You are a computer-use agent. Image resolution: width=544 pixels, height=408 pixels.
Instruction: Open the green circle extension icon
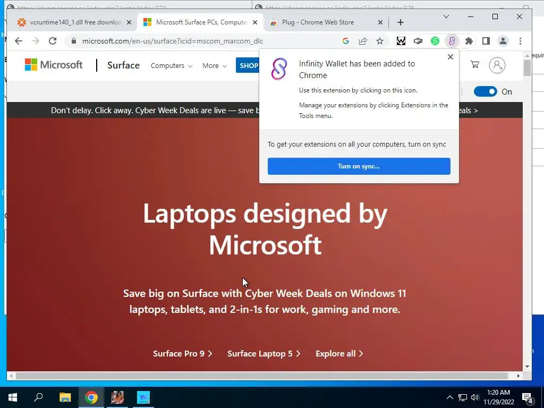pos(435,41)
